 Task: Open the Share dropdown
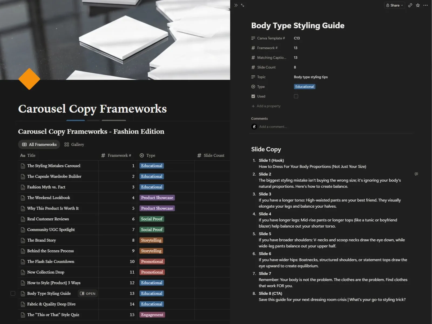[394, 5]
